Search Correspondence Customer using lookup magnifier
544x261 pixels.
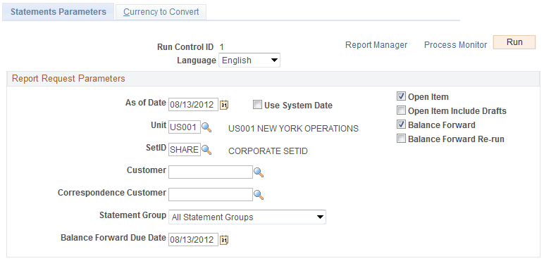click(259, 195)
